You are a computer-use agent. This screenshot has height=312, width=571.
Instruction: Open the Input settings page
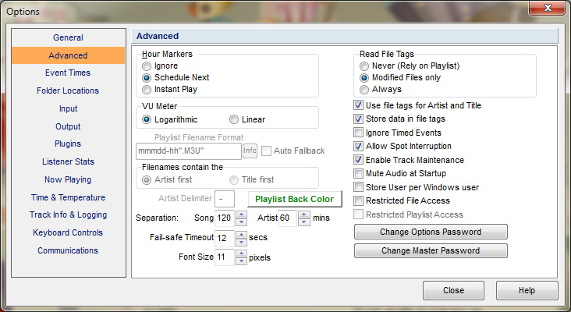tap(68, 108)
